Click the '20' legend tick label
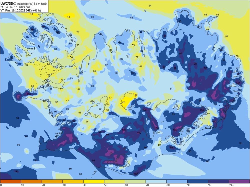 [x=43, y=185]
